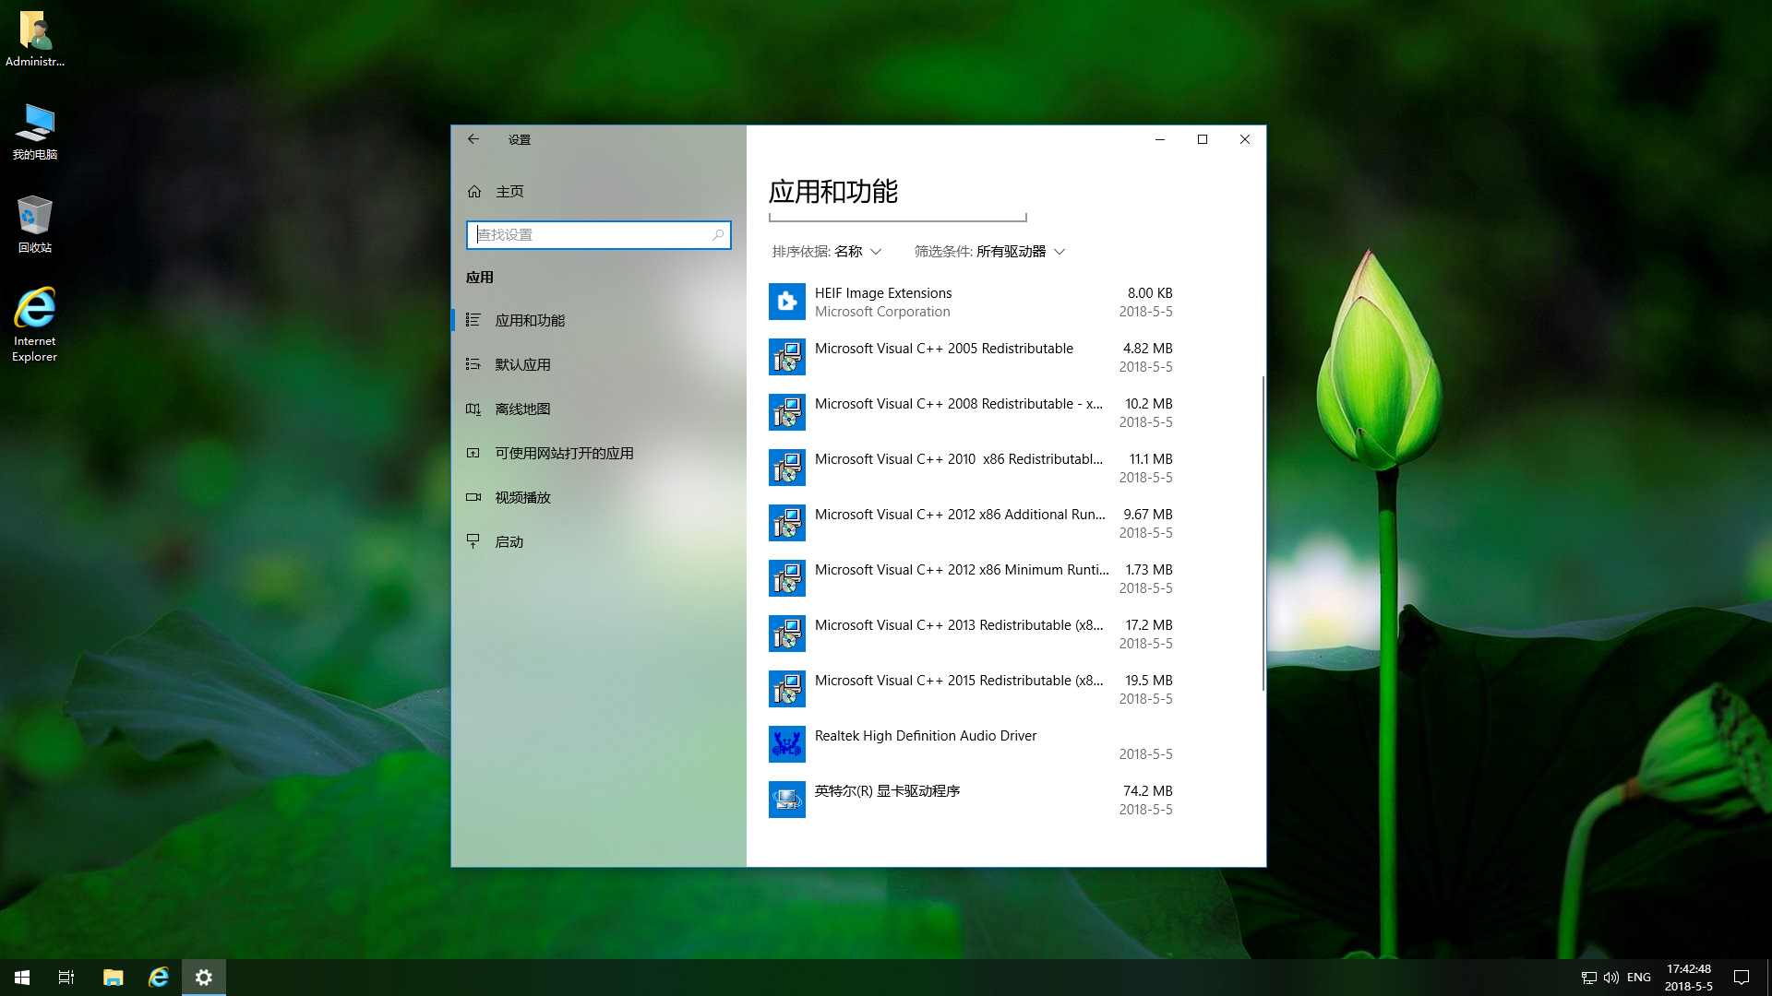Click the Visual C++ 2010 installer icon
Viewport: 1772px width, 996px height.
coord(787,468)
